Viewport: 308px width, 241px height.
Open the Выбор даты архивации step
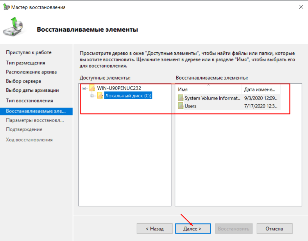pyautogui.click(x=32, y=90)
